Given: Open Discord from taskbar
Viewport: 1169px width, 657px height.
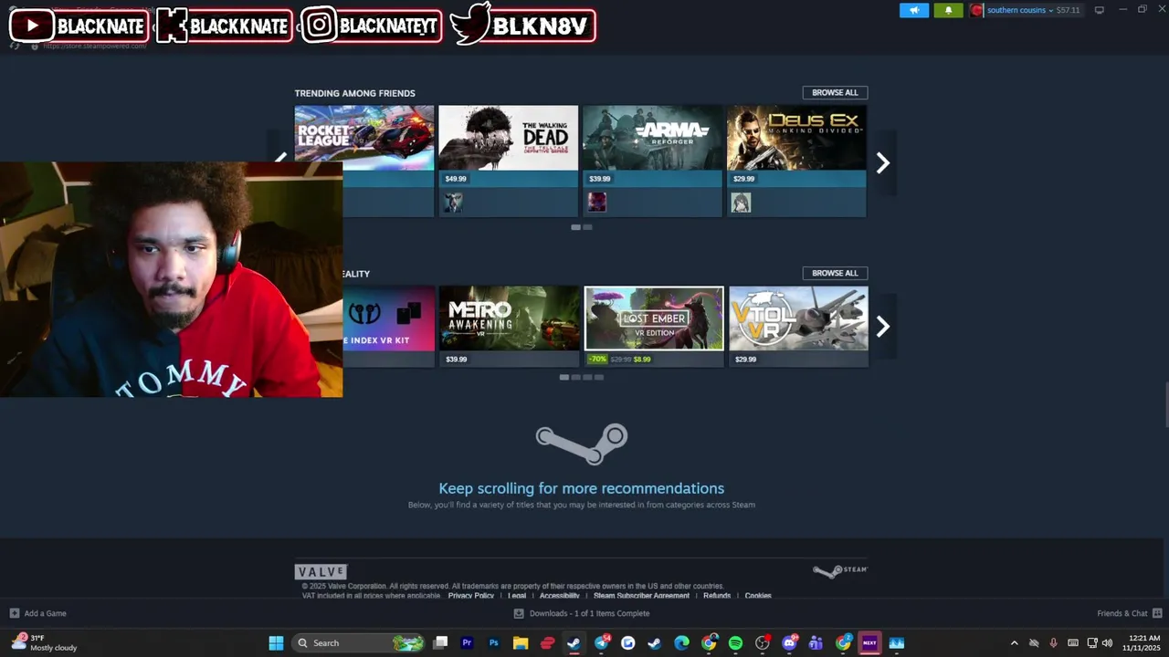Looking at the screenshot, I should tap(789, 643).
